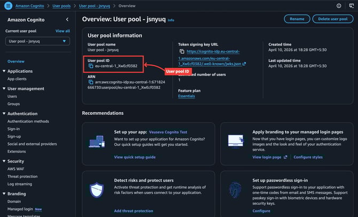
Task: Open Authentication methods page
Action: coord(28,121)
